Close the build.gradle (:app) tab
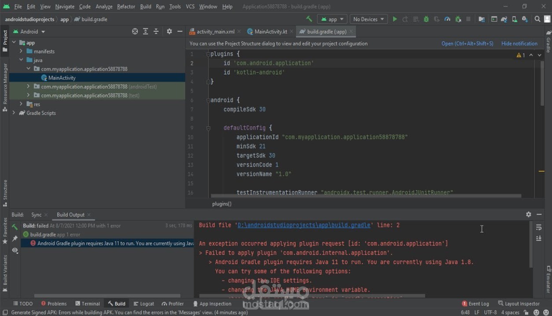Screen dimensions: 552x316 tap(351, 32)
